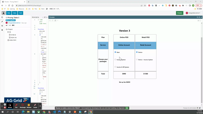Viewport: 203px width, 114px height.
Task: Collapse the Project folder in file tree
Action: (9, 29)
